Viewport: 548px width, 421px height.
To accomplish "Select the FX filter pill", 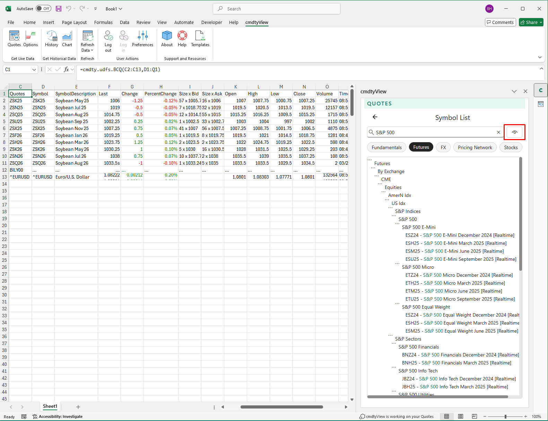I will (443, 147).
